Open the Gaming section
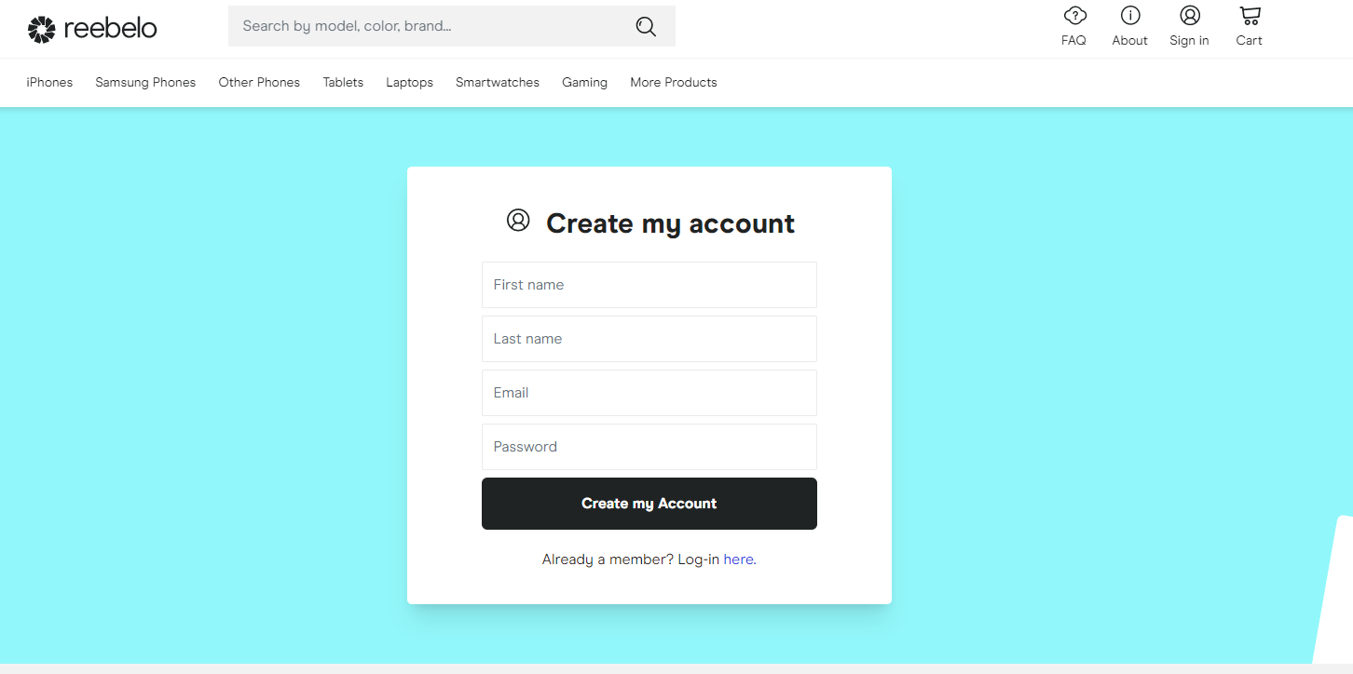Image resolution: width=1353 pixels, height=674 pixels. click(x=584, y=82)
